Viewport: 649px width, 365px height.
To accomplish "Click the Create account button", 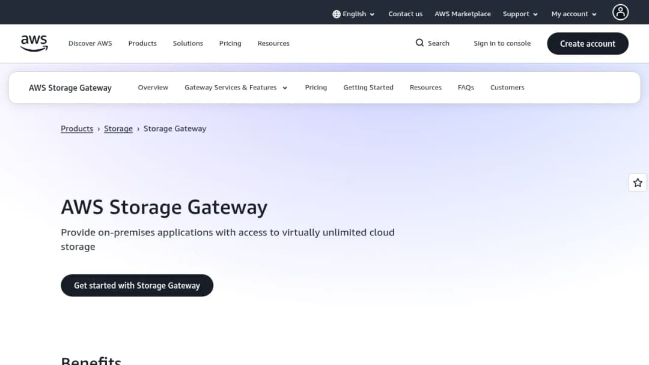I will pos(587,43).
